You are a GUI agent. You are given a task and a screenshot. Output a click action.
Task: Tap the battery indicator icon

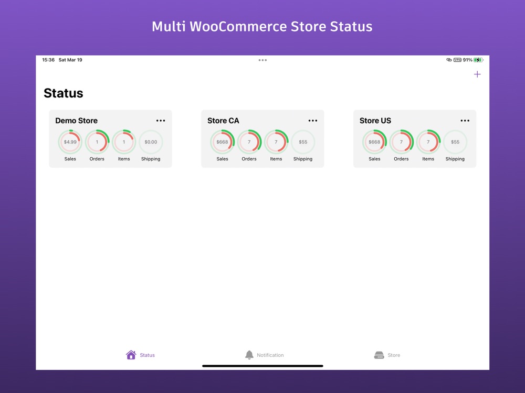pos(478,60)
